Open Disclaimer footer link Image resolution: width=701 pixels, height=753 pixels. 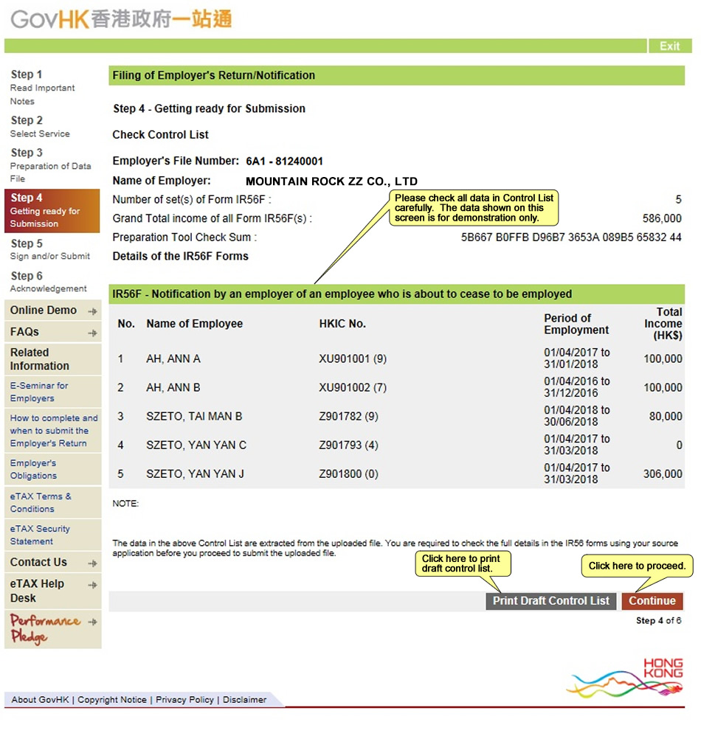coord(244,700)
